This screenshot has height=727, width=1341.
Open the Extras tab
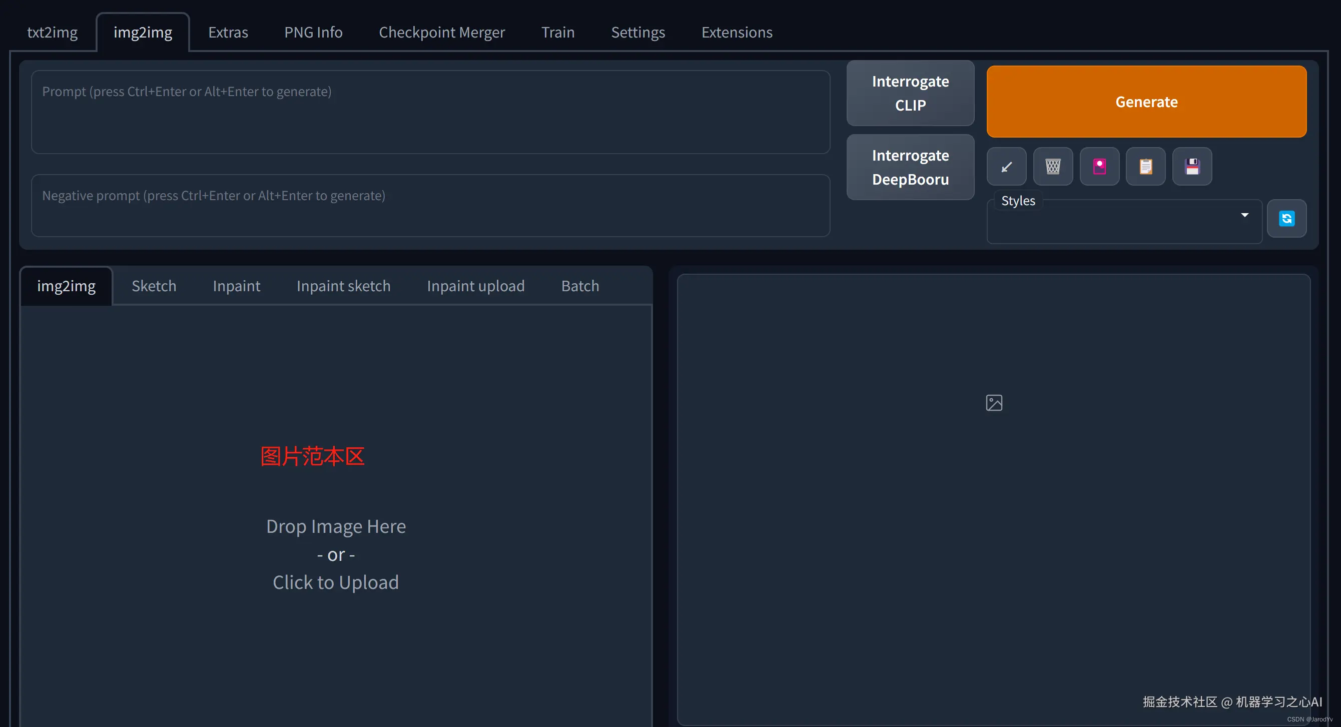click(228, 32)
